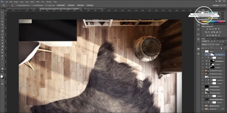This screenshot has height=113, width=227.
Task: Open the Window menu
Action: click(49, 2)
